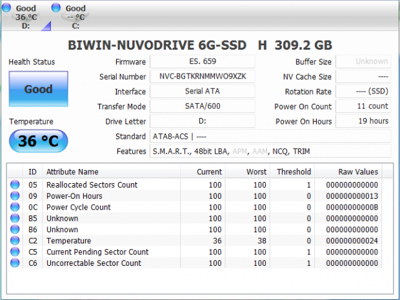Click the Buffer Size field Unknown

pyautogui.click(x=363, y=61)
